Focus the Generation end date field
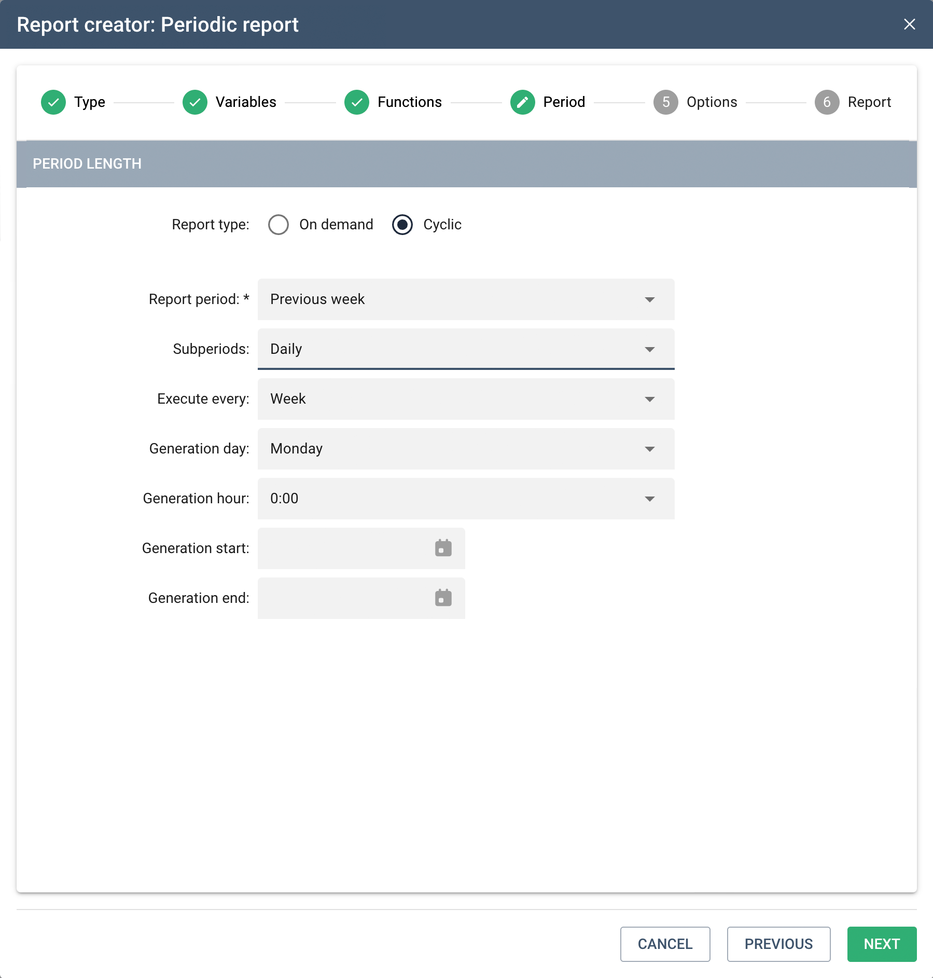 (x=361, y=598)
